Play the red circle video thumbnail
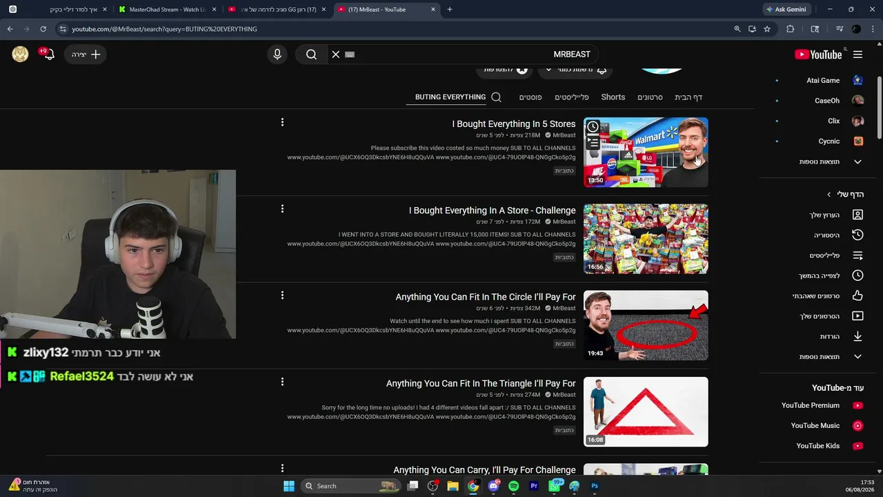Screen dimensions: 883x497 pos(646,325)
